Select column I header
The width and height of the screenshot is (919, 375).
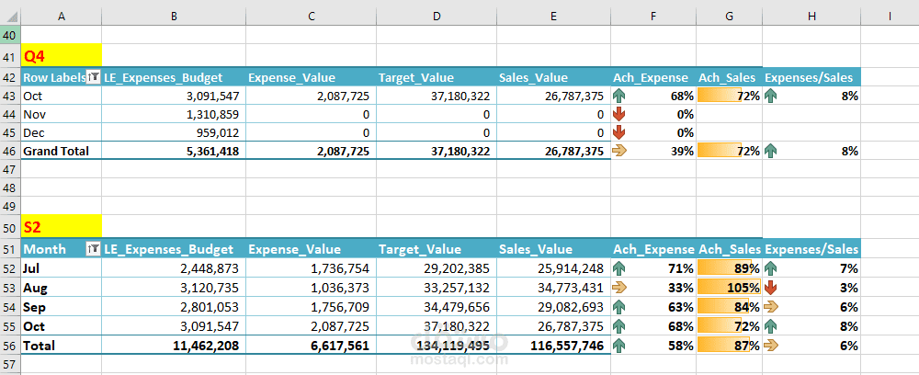[x=890, y=17]
